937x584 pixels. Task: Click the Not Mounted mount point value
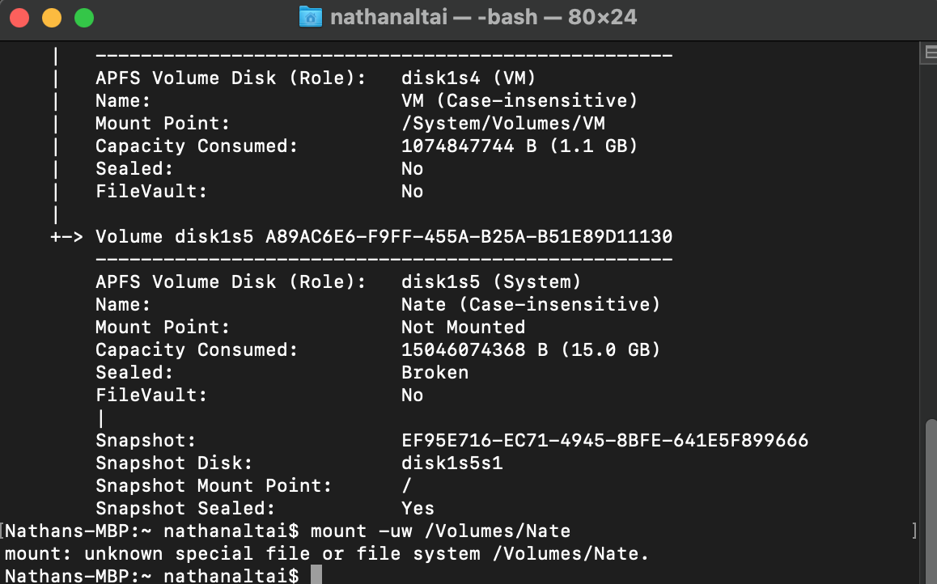pyautogui.click(x=463, y=328)
